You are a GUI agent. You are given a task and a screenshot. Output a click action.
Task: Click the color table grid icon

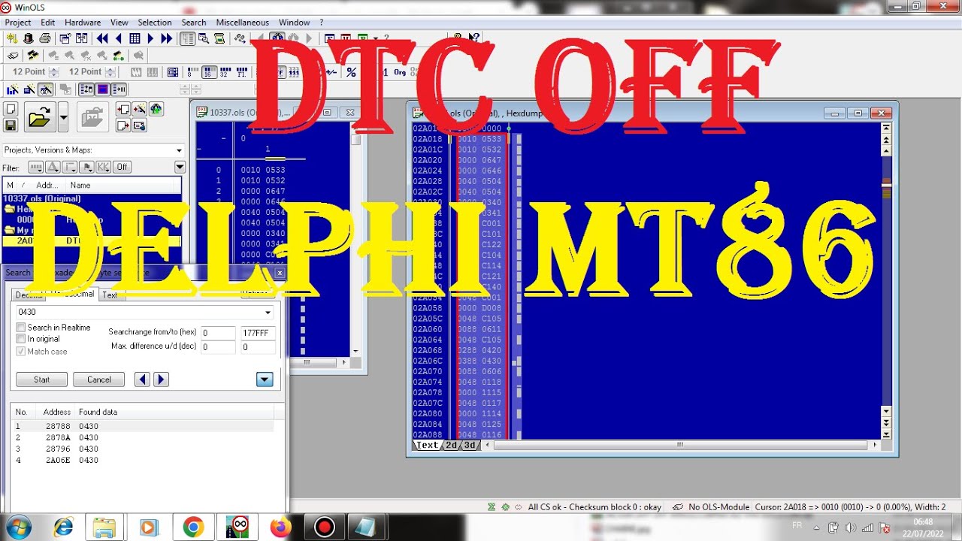coord(173,72)
